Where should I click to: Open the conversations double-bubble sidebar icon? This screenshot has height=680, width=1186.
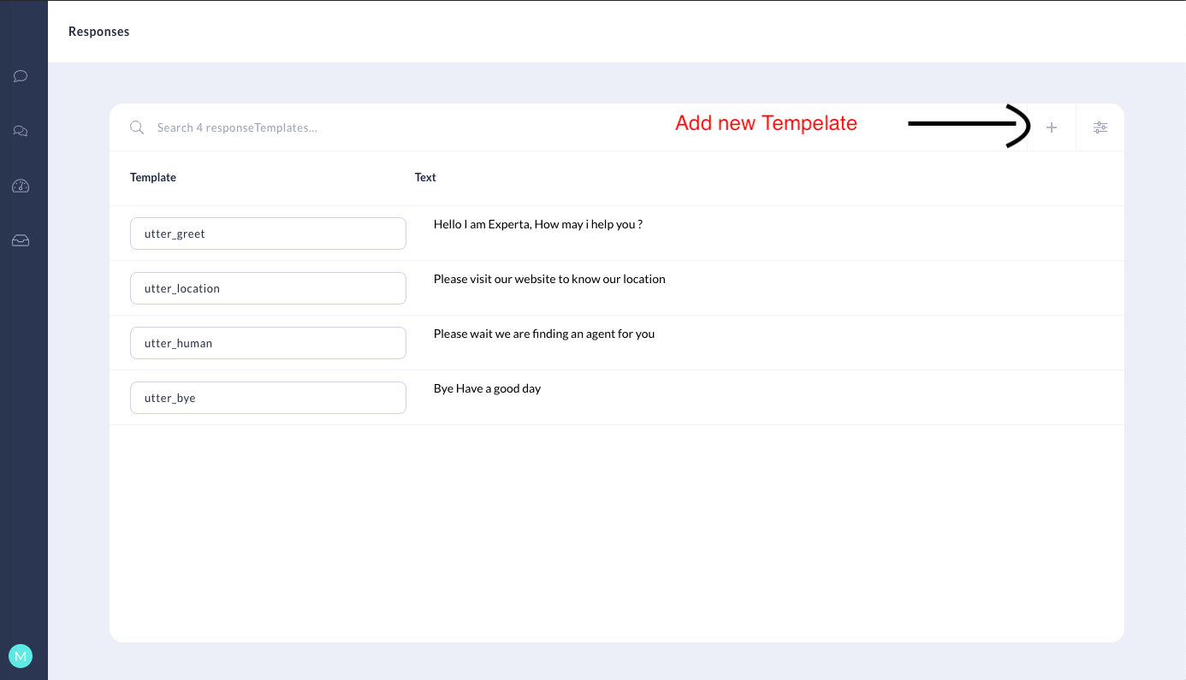21,131
